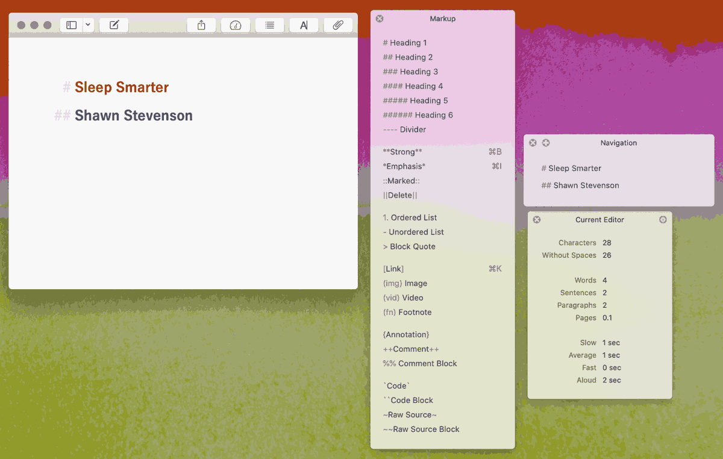Close the Current Editor panel

(x=537, y=220)
